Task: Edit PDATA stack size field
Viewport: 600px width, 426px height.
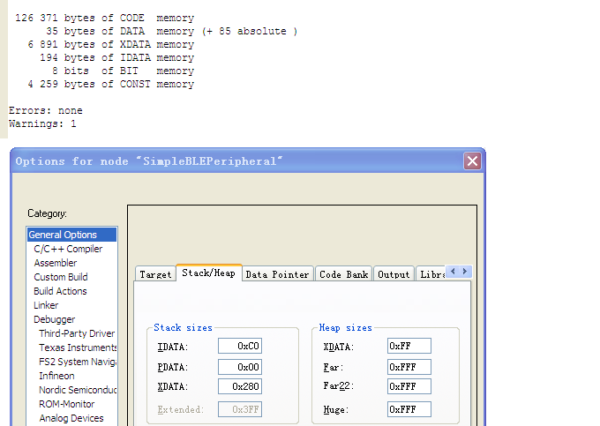Action: (x=240, y=367)
